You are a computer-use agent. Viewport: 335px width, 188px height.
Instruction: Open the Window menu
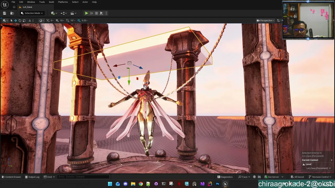(x=31, y=2)
